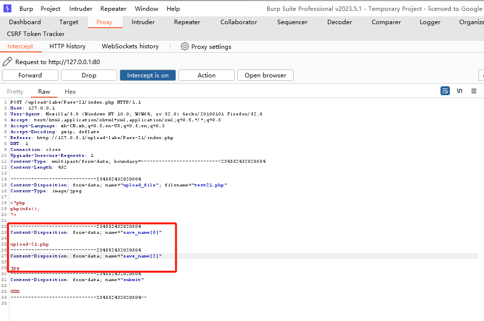Click the Content-Length: 452 header
The height and width of the screenshot is (321, 484).
coord(38,167)
